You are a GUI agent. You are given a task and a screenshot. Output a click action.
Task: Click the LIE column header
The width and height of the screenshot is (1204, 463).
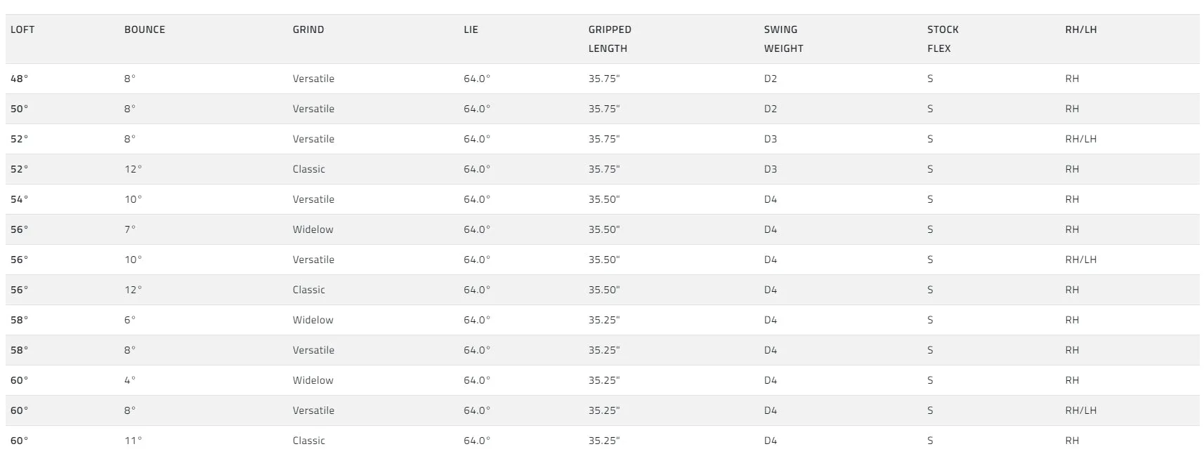point(471,29)
